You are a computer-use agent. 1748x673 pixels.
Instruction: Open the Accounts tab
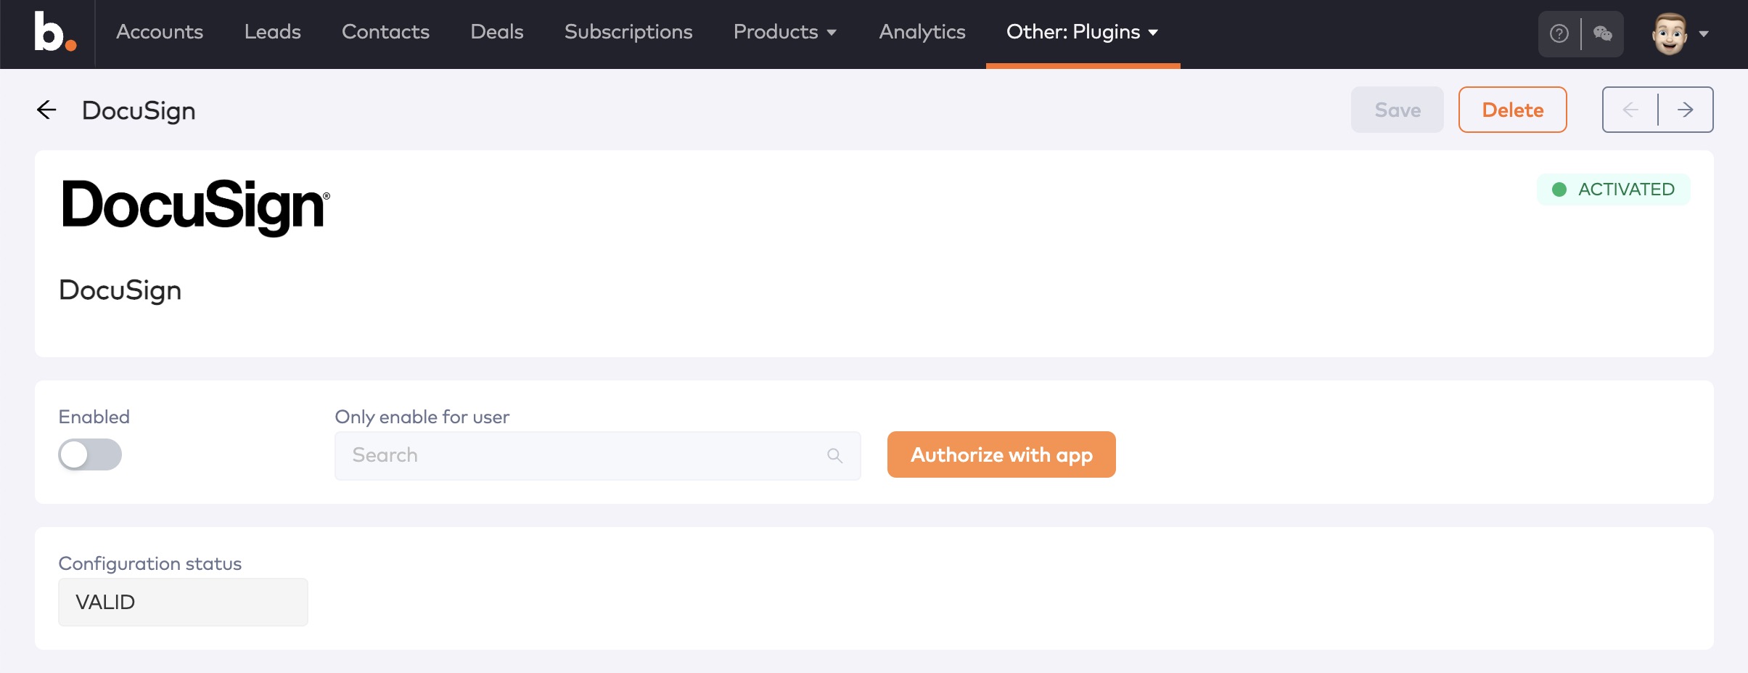160,32
